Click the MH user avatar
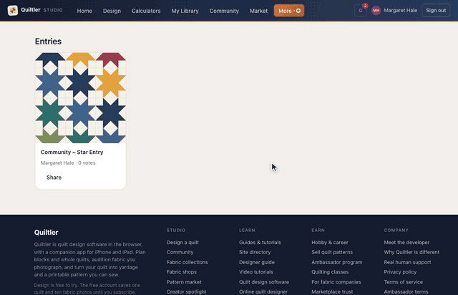Viewport: 458px width, 295px height. [x=376, y=11]
